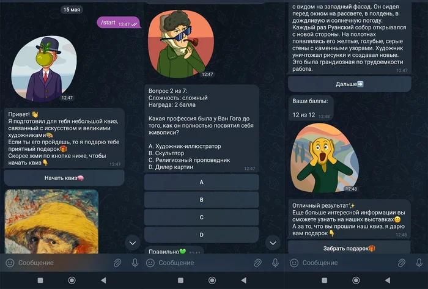Record voice message in middle chat panel
428x289 pixels.
pos(275,263)
